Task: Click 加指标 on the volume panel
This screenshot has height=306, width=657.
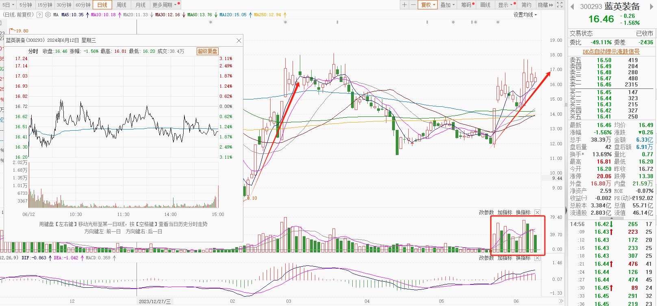Action: 505,212
